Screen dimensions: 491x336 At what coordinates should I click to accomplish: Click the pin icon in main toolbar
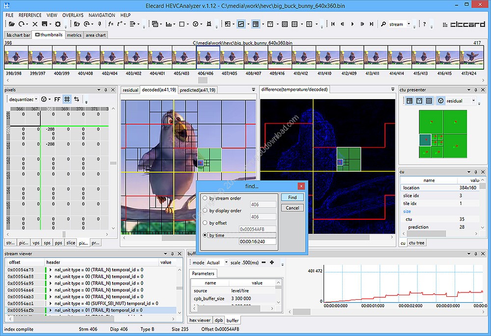tap(100, 24)
